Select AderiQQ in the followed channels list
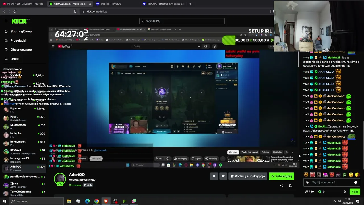The width and height of the screenshot is (364, 205). pos(24,168)
